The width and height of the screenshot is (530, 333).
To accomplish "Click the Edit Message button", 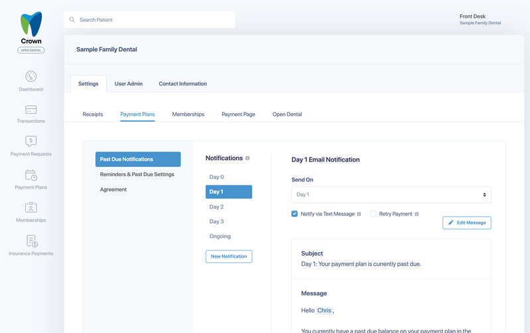I will click(x=467, y=222).
